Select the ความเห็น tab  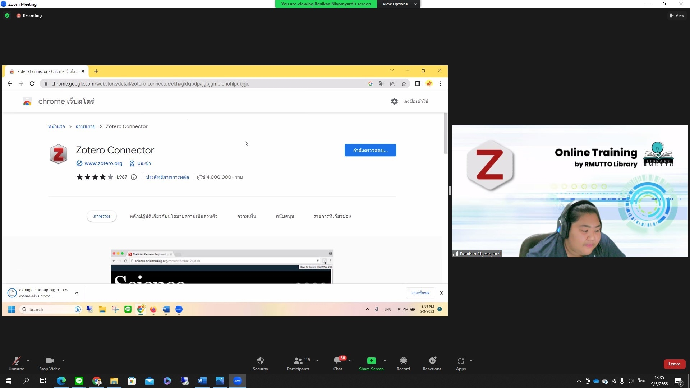click(x=247, y=216)
